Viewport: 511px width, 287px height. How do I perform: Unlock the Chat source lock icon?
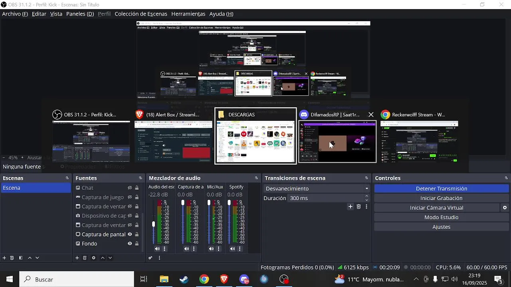point(137,188)
